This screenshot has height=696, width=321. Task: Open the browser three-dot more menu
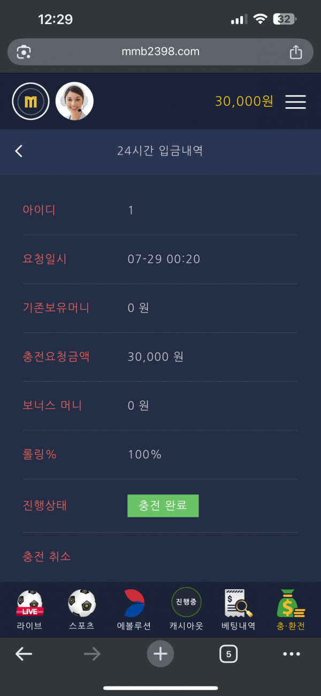tap(292, 654)
